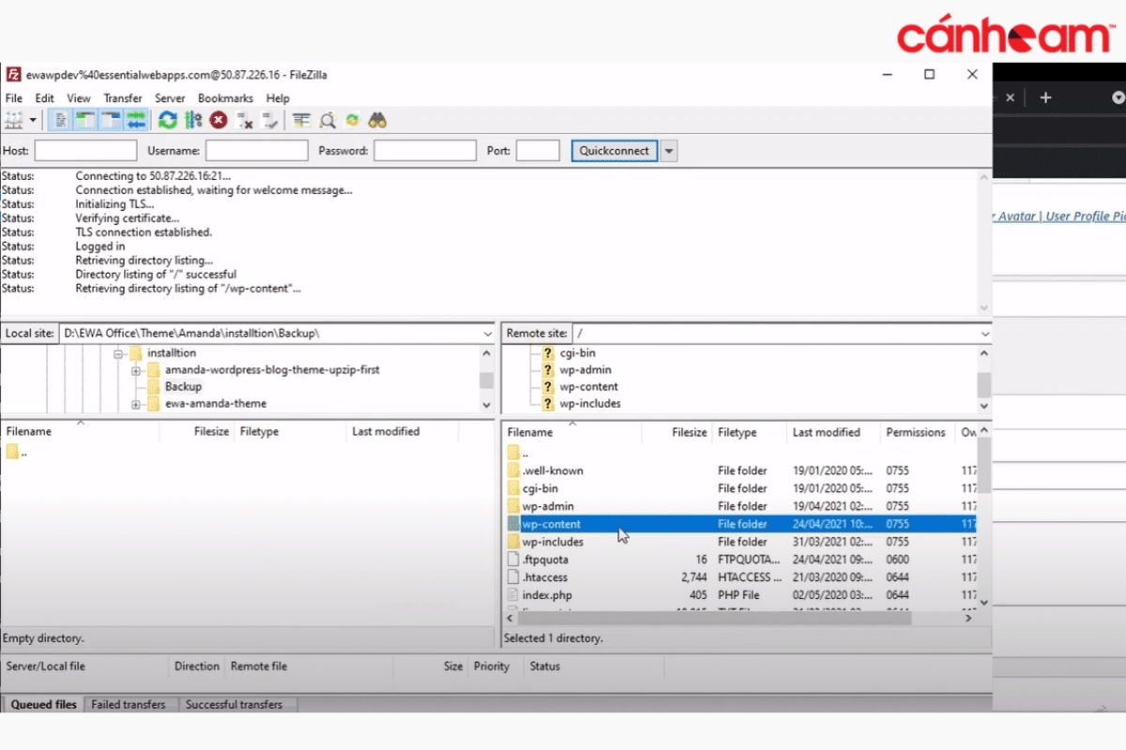Image resolution: width=1126 pixels, height=750 pixels.
Task: Open the Transfer menu
Action: coord(123,98)
